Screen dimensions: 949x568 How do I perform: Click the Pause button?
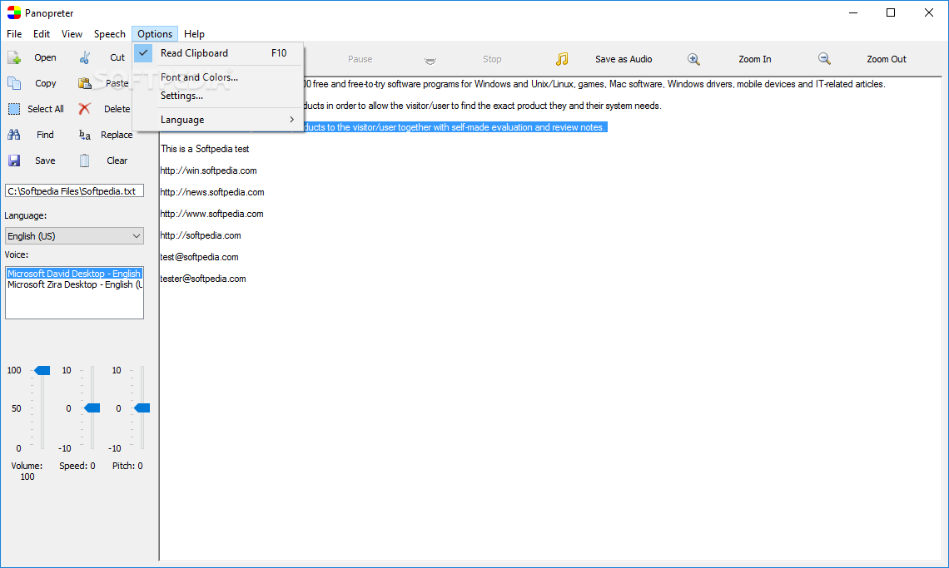360,59
